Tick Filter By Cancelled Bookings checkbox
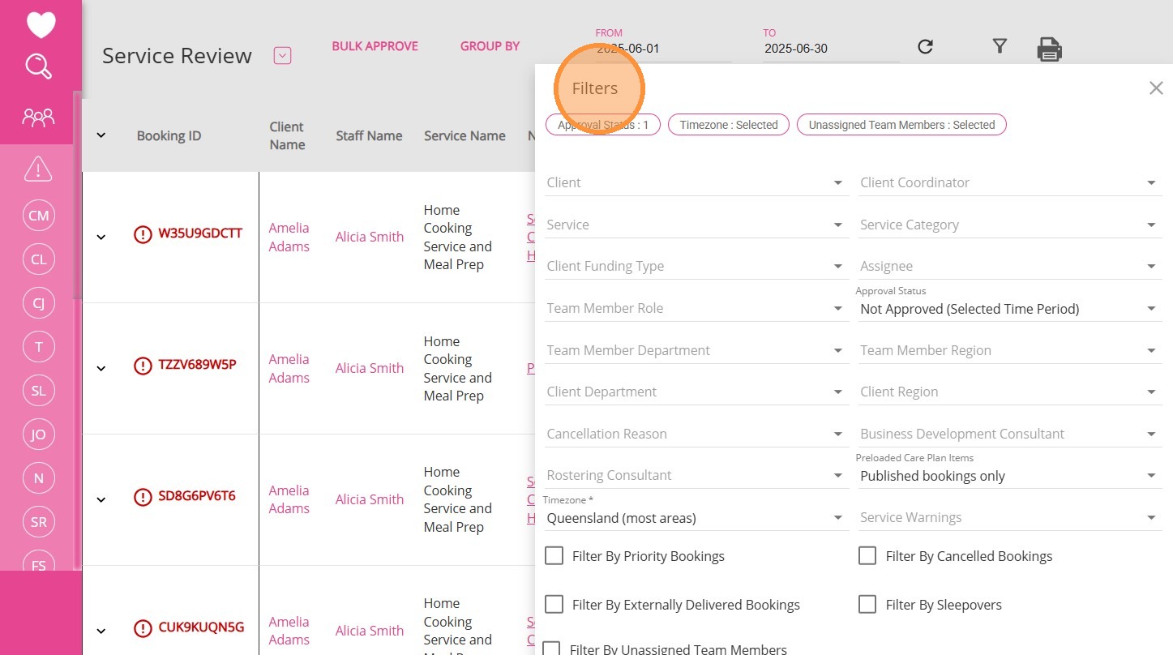The width and height of the screenshot is (1173, 655). coord(867,556)
